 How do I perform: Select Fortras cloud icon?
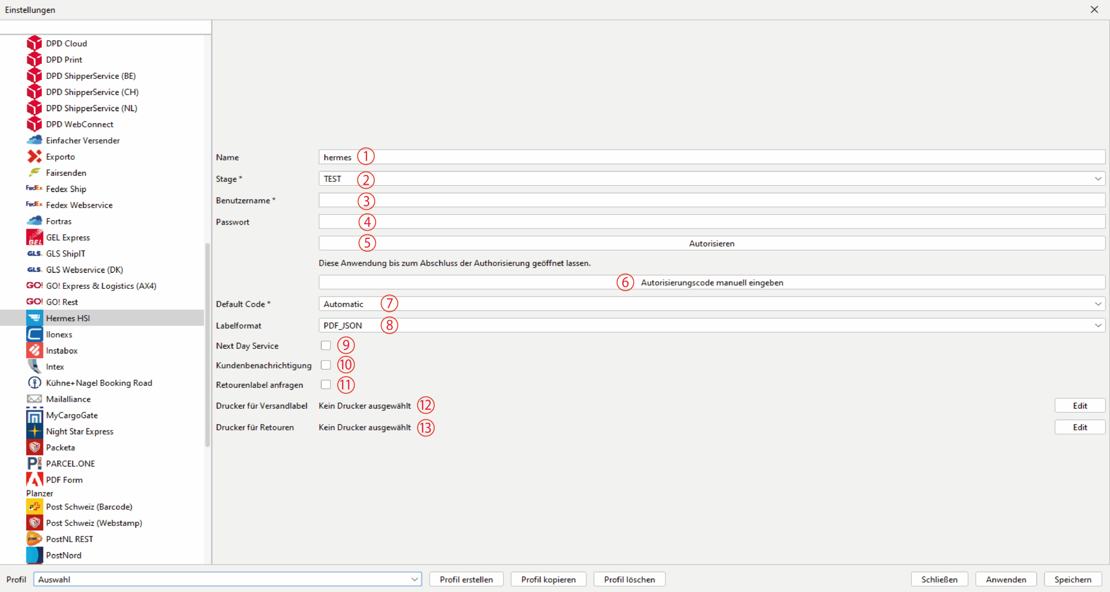point(34,221)
